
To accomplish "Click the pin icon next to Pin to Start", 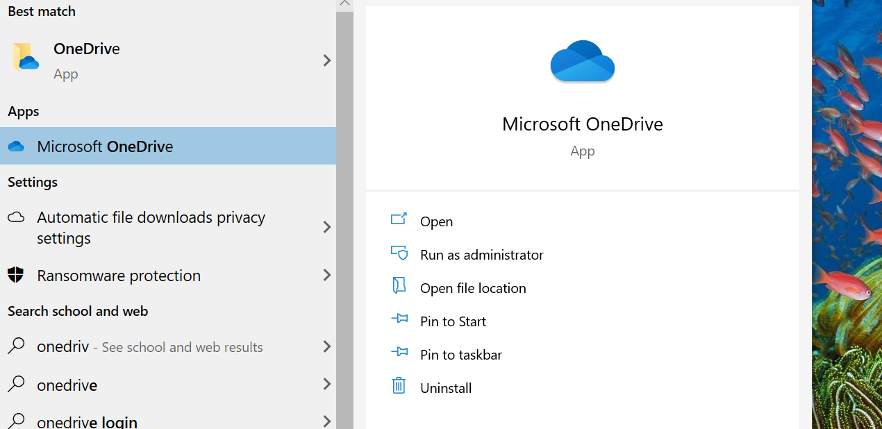I will point(399,320).
